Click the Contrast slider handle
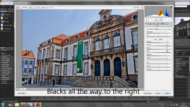 [154, 59]
